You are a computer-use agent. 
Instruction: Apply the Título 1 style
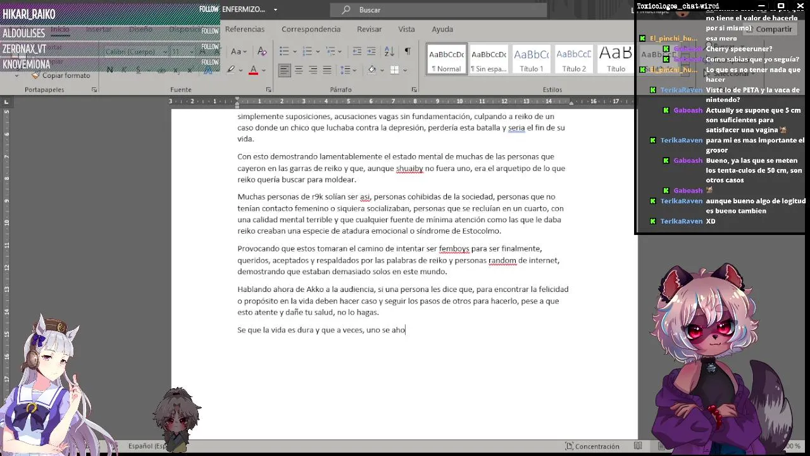(532, 59)
